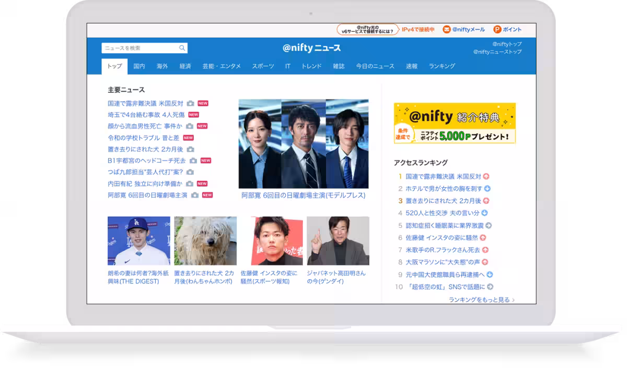Click the search magnifier icon

(x=182, y=48)
